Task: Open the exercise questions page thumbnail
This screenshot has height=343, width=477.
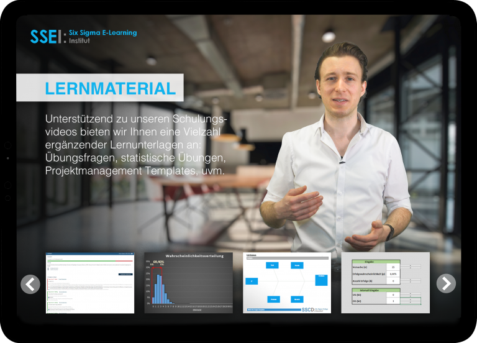Action: point(90,283)
